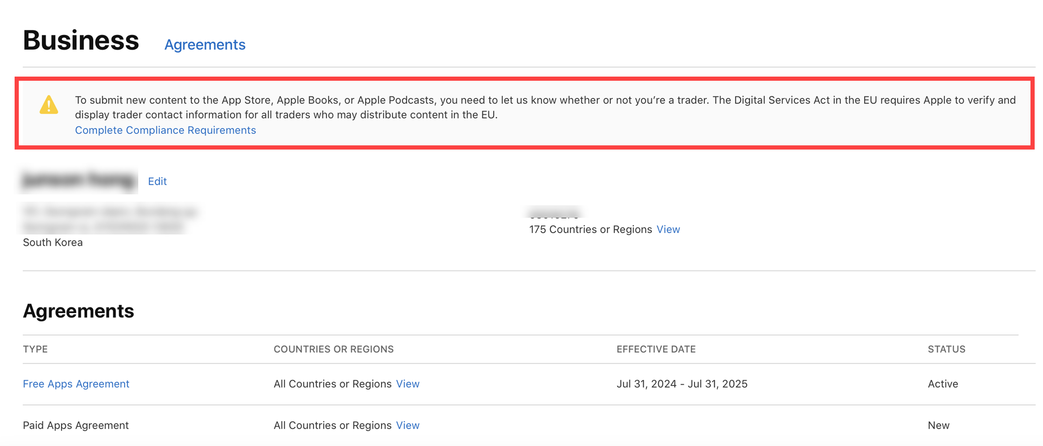Click the 175 Countries or Regions text
The width and height of the screenshot is (1043, 446).
point(591,229)
